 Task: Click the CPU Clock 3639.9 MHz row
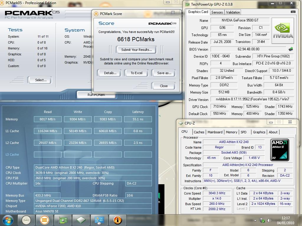93,173
